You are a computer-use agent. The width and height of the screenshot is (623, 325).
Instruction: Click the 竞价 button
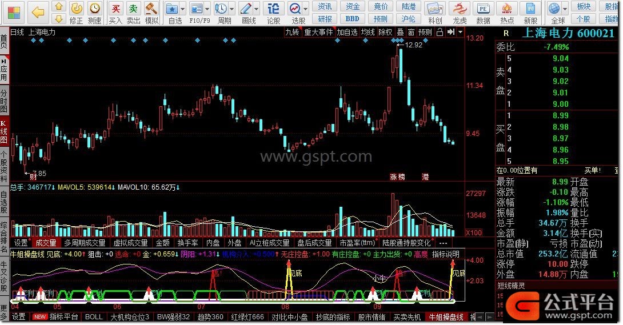pyautogui.click(x=381, y=6)
